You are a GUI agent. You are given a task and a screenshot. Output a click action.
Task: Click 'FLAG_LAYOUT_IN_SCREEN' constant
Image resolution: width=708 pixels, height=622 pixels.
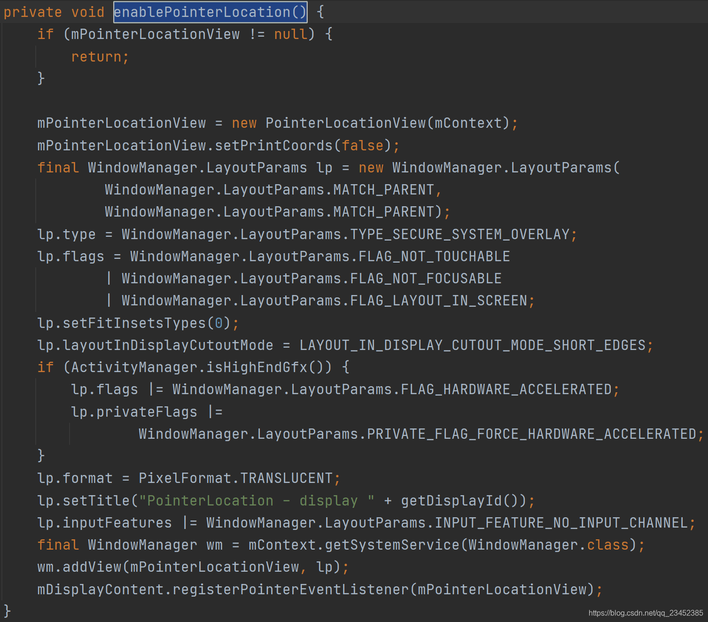[438, 301]
